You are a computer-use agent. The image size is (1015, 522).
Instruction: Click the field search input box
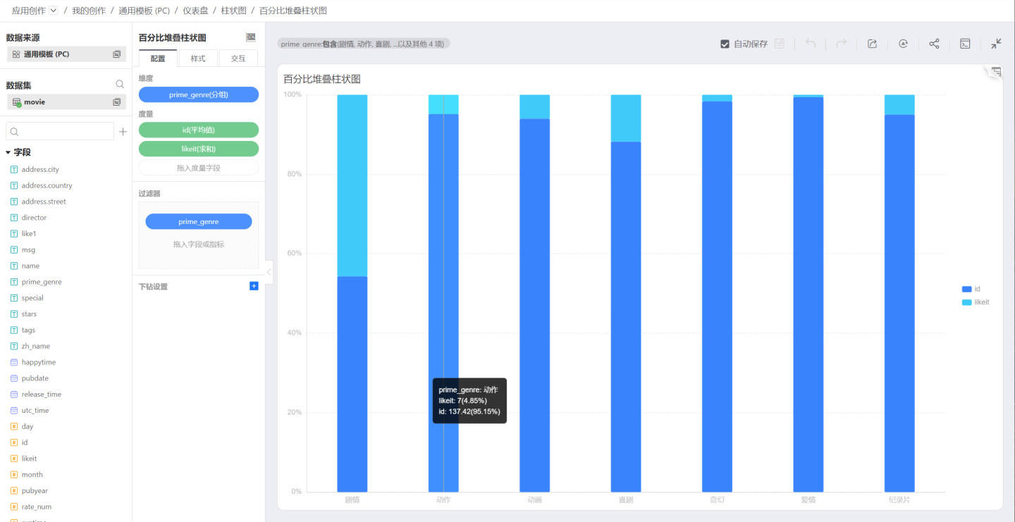65,132
